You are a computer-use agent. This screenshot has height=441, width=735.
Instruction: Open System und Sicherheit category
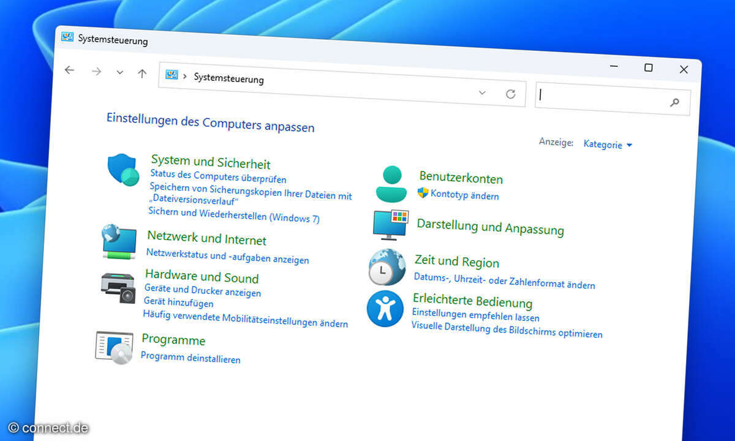point(211,162)
